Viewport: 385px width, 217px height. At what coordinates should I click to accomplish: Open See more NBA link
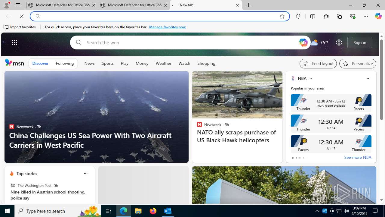coord(358,157)
